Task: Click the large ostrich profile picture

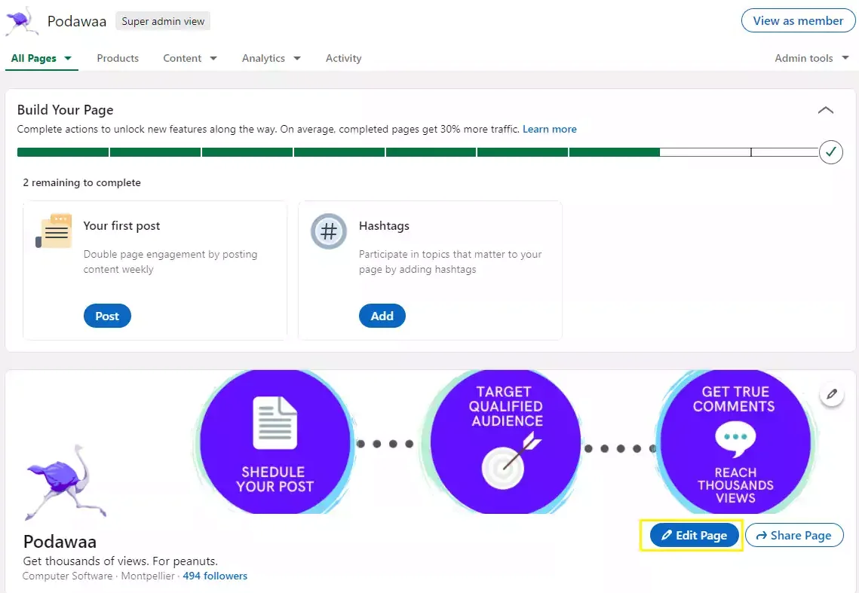Action: 66,482
